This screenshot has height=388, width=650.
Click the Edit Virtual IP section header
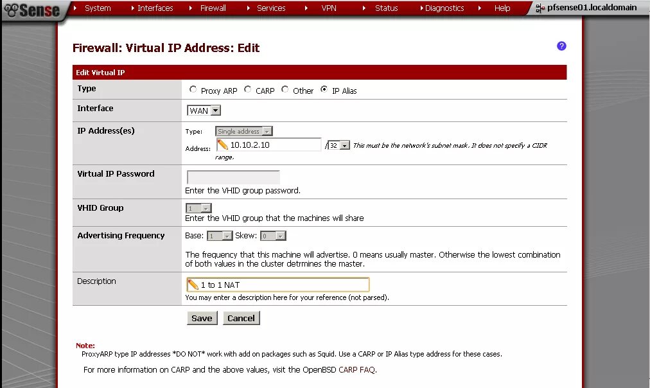click(x=320, y=73)
